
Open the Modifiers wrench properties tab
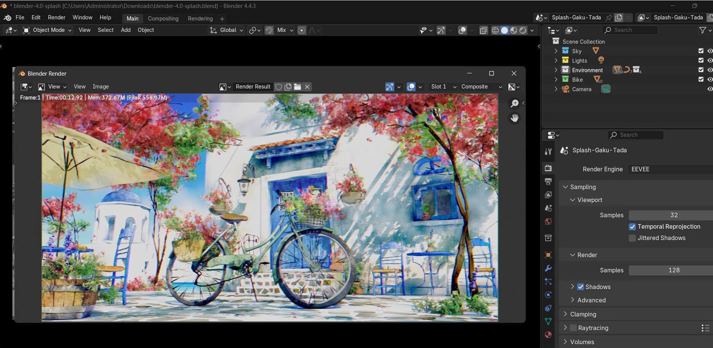pyautogui.click(x=548, y=268)
